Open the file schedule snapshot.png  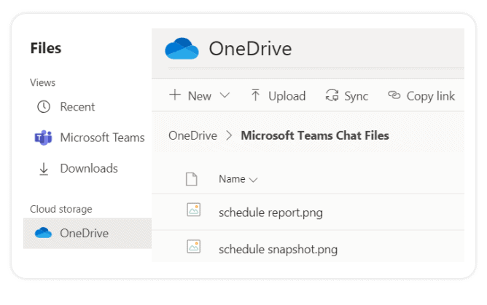278,250
